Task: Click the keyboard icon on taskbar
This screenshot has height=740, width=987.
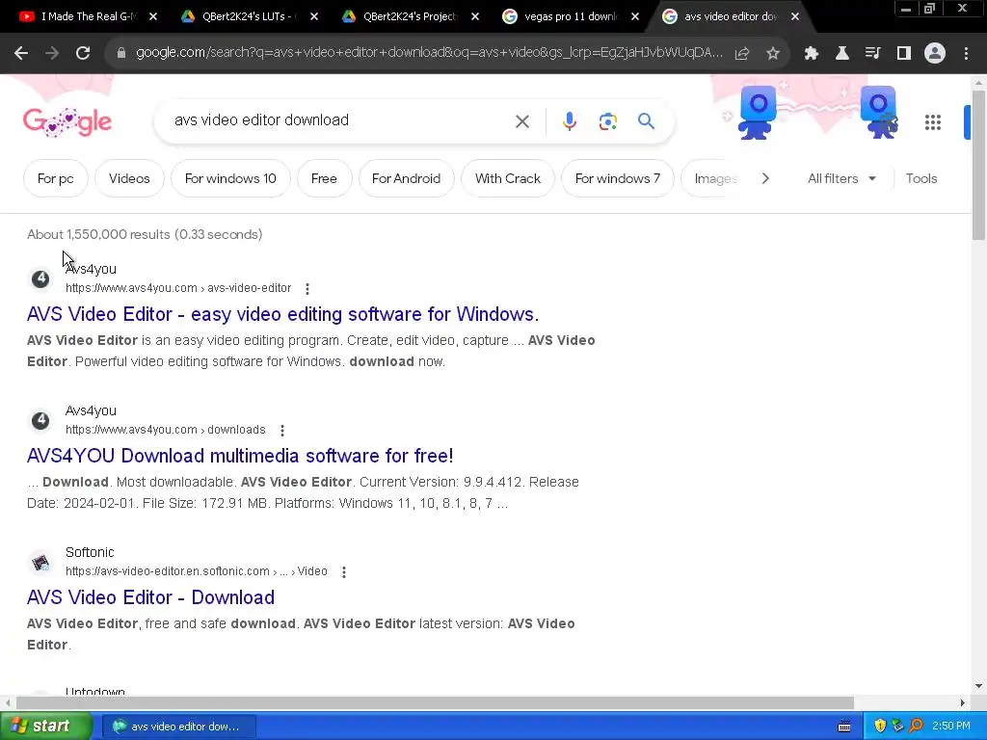Action: [x=844, y=727]
